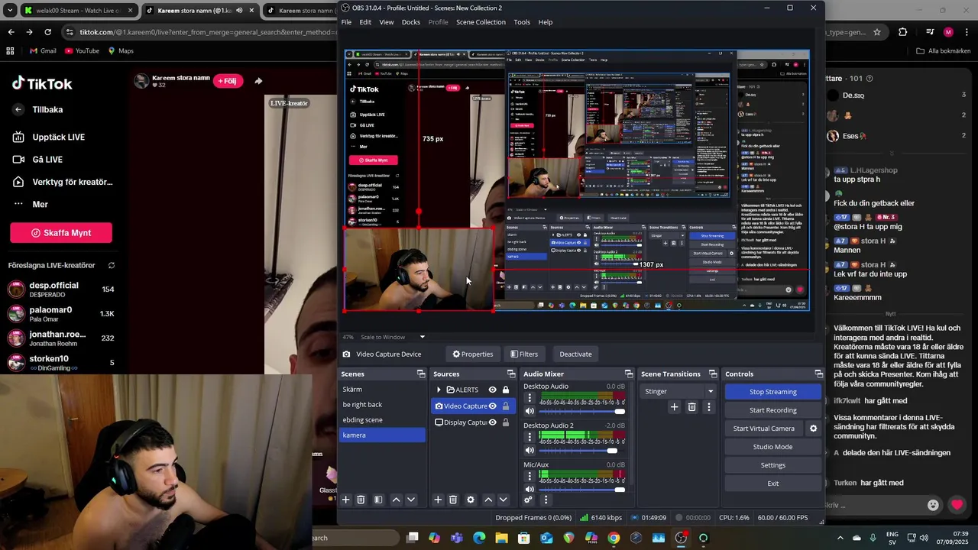Screen dimensions: 978x550
Task: Add a scene transition with plus icon
Action: (x=674, y=407)
